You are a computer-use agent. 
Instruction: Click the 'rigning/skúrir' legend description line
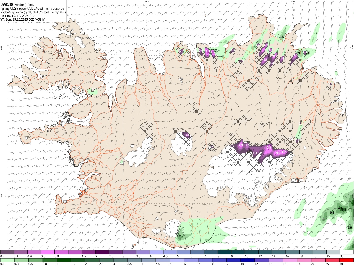point(33,8)
